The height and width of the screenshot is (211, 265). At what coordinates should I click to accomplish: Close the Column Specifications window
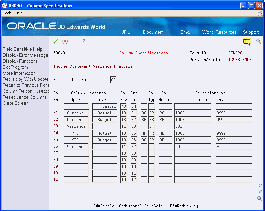(259, 6)
